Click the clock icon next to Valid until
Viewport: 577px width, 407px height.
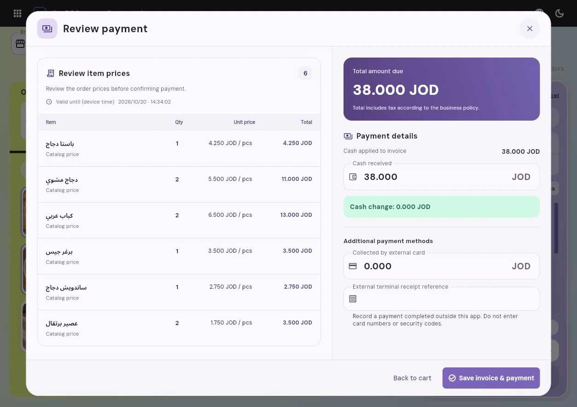[x=49, y=102]
